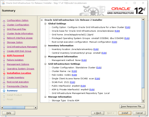Screen dimensions: 149x117
Task: Collapse the Grid Infrastructure Settings section
Action: click(x=45, y=64)
